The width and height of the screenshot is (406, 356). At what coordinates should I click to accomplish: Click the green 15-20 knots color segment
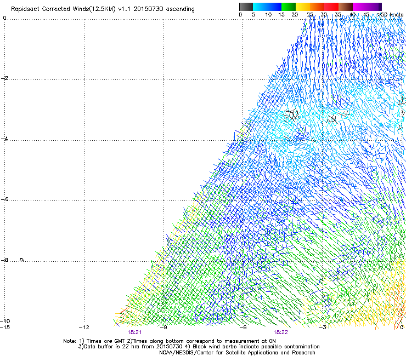coord(289,7)
